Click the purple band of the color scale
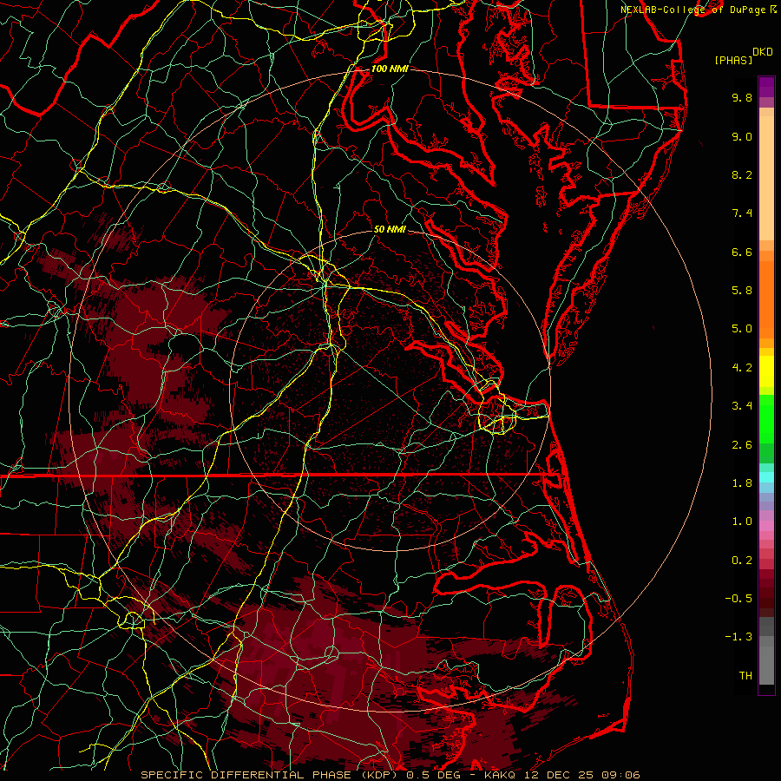This screenshot has width=781, height=781. pyautogui.click(x=766, y=87)
